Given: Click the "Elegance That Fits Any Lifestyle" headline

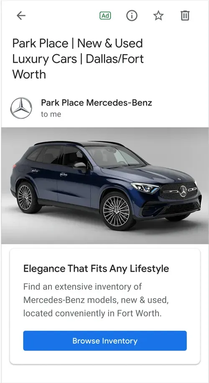Looking at the screenshot, I should click(x=96, y=269).
